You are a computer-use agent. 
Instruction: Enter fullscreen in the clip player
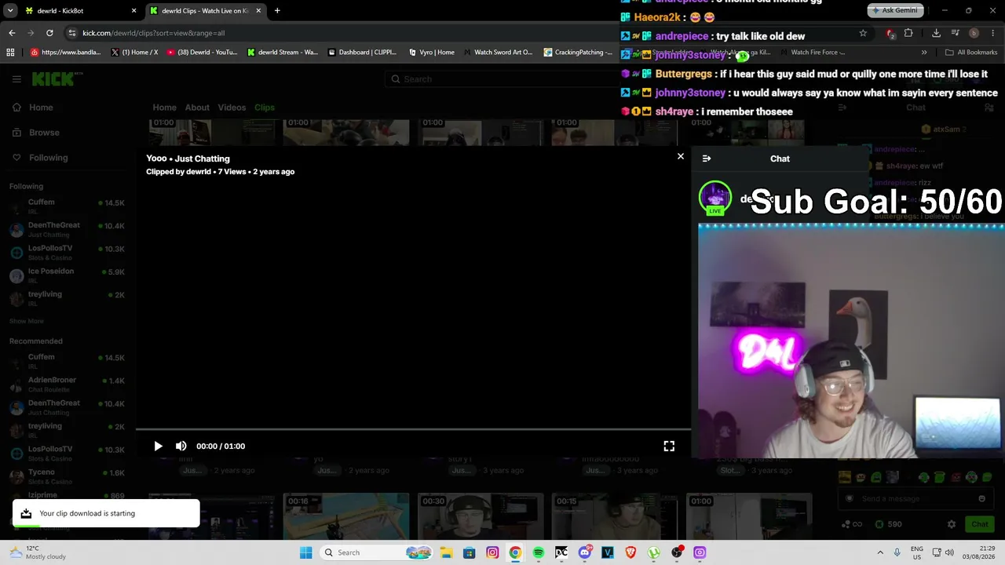coord(669,446)
